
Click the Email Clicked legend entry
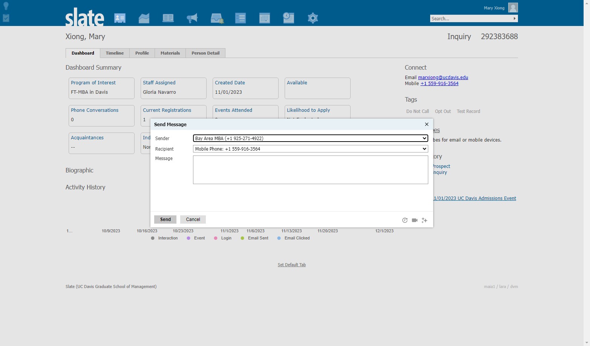293,238
